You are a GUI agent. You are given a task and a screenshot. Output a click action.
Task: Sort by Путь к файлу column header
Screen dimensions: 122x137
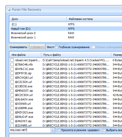tap(76, 55)
